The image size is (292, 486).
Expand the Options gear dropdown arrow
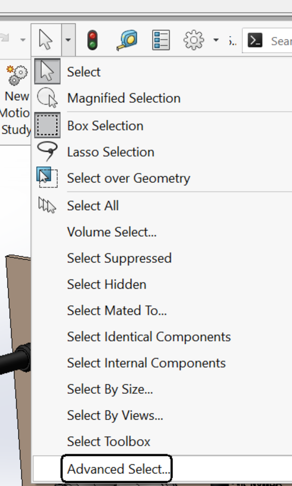(x=216, y=40)
